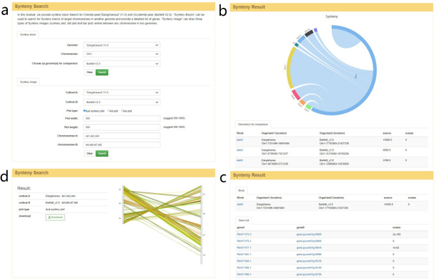The width and height of the screenshot is (436, 280).
Task: Choose the dot plot radio button
Action: click(108, 111)
